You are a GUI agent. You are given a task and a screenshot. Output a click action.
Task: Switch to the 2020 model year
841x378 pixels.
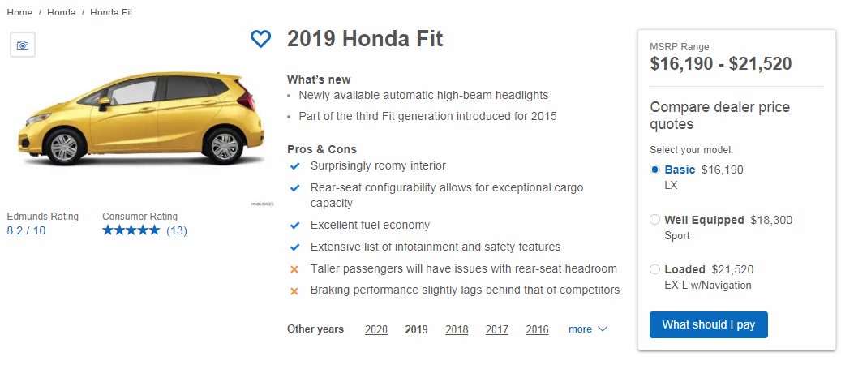(x=375, y=329)
